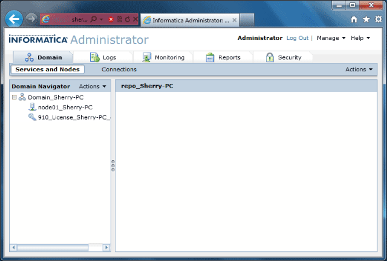Open the Help dropdown menu

pyautogui.click(x=360, y=38)
